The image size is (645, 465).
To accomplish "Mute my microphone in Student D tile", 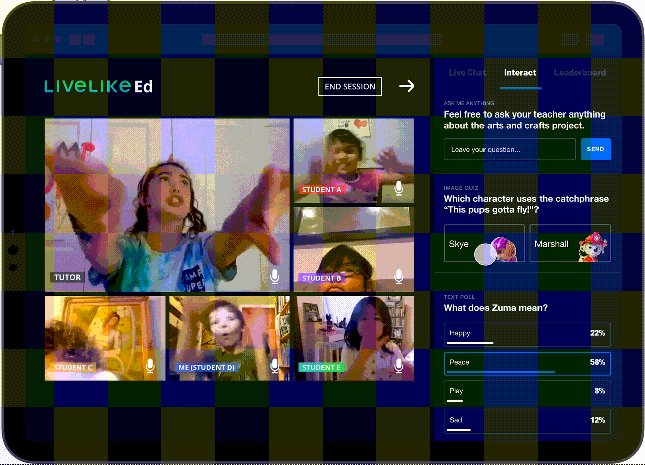I will coord(275,366).
